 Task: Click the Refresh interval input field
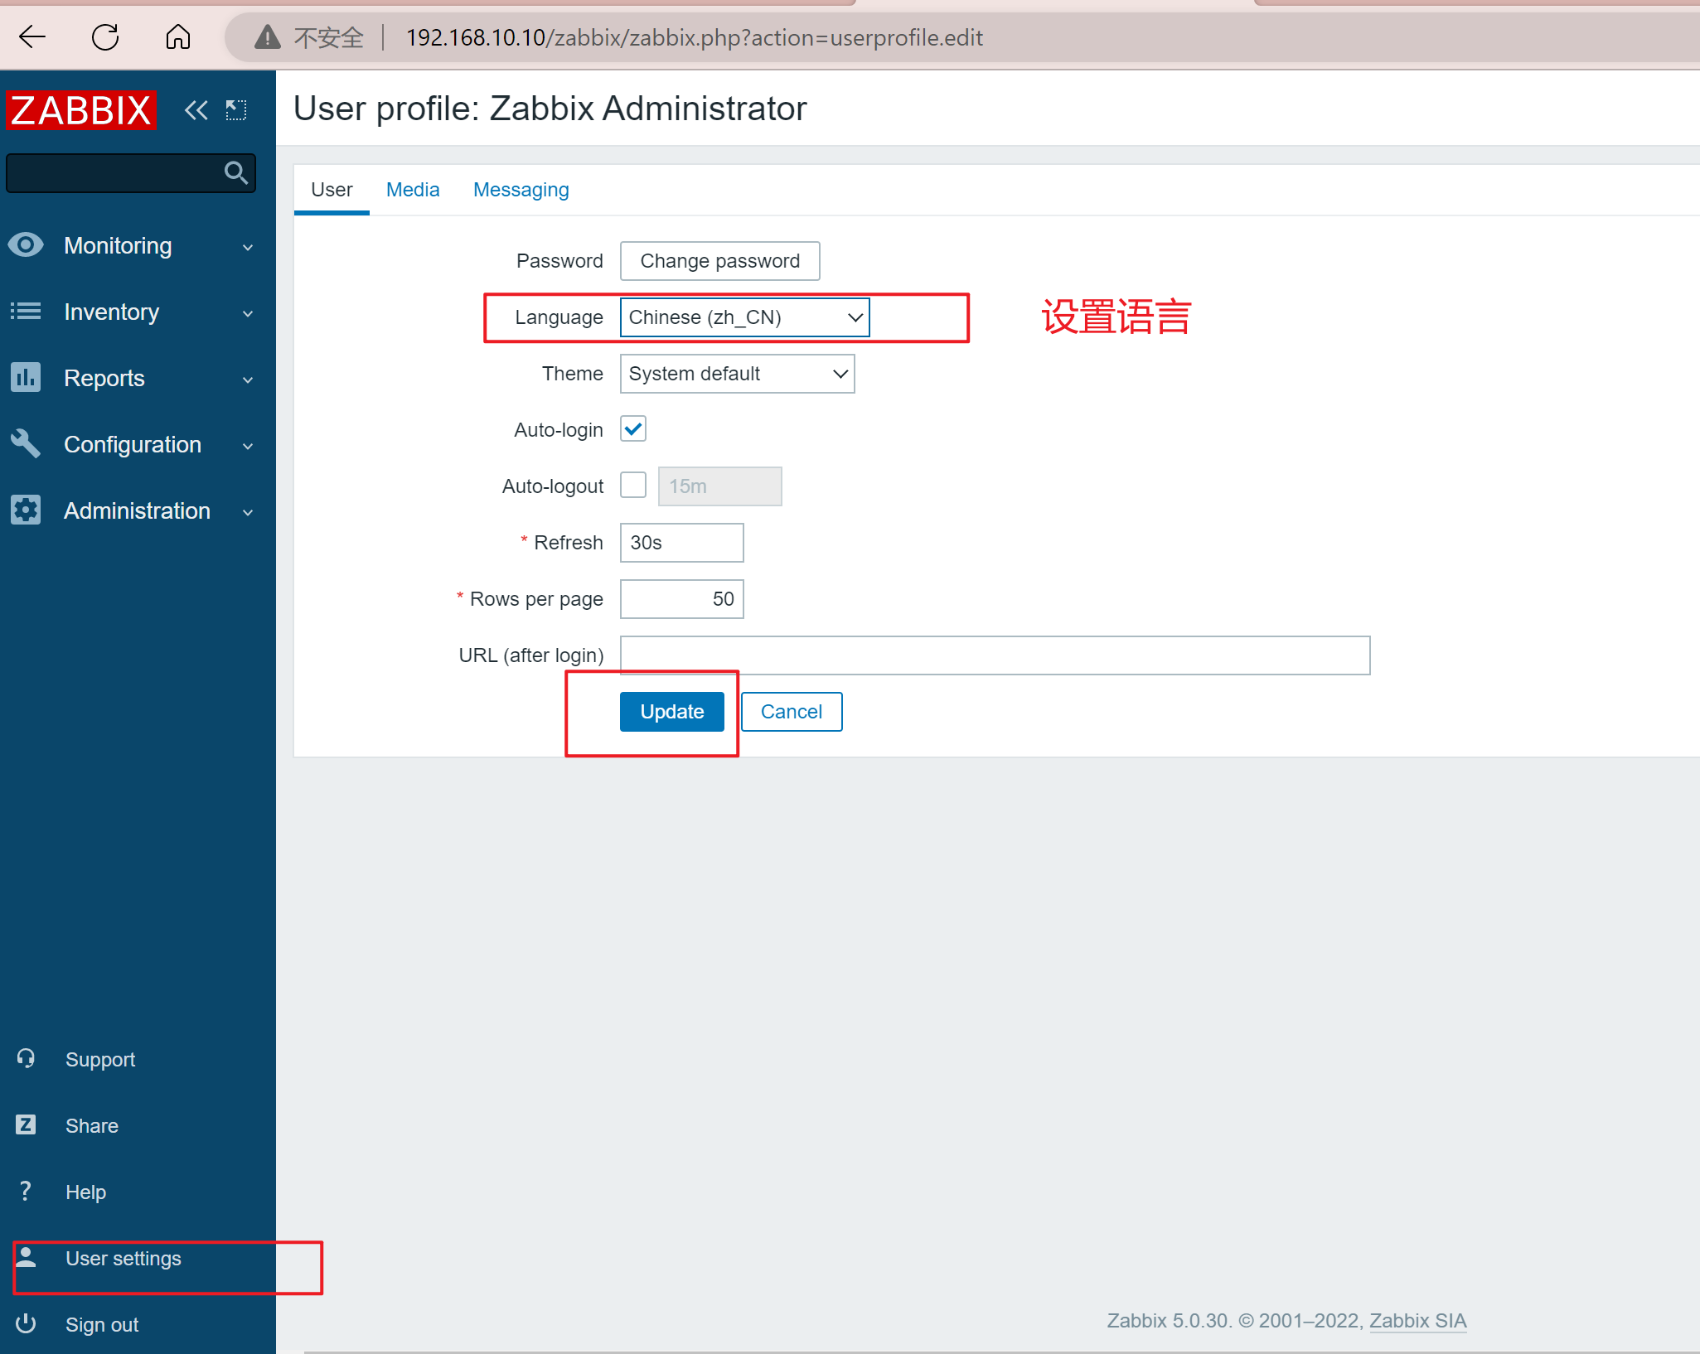pyautogui.click(x=681, y=543)
